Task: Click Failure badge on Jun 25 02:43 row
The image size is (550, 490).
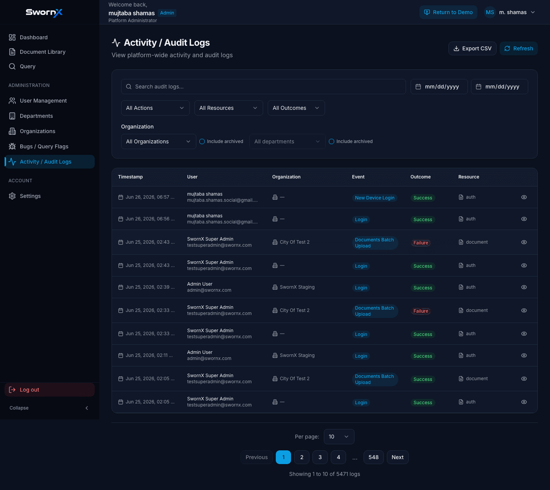Action: click(421, 243)
